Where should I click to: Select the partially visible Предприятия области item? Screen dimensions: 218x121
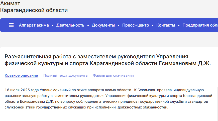[200, 25]
